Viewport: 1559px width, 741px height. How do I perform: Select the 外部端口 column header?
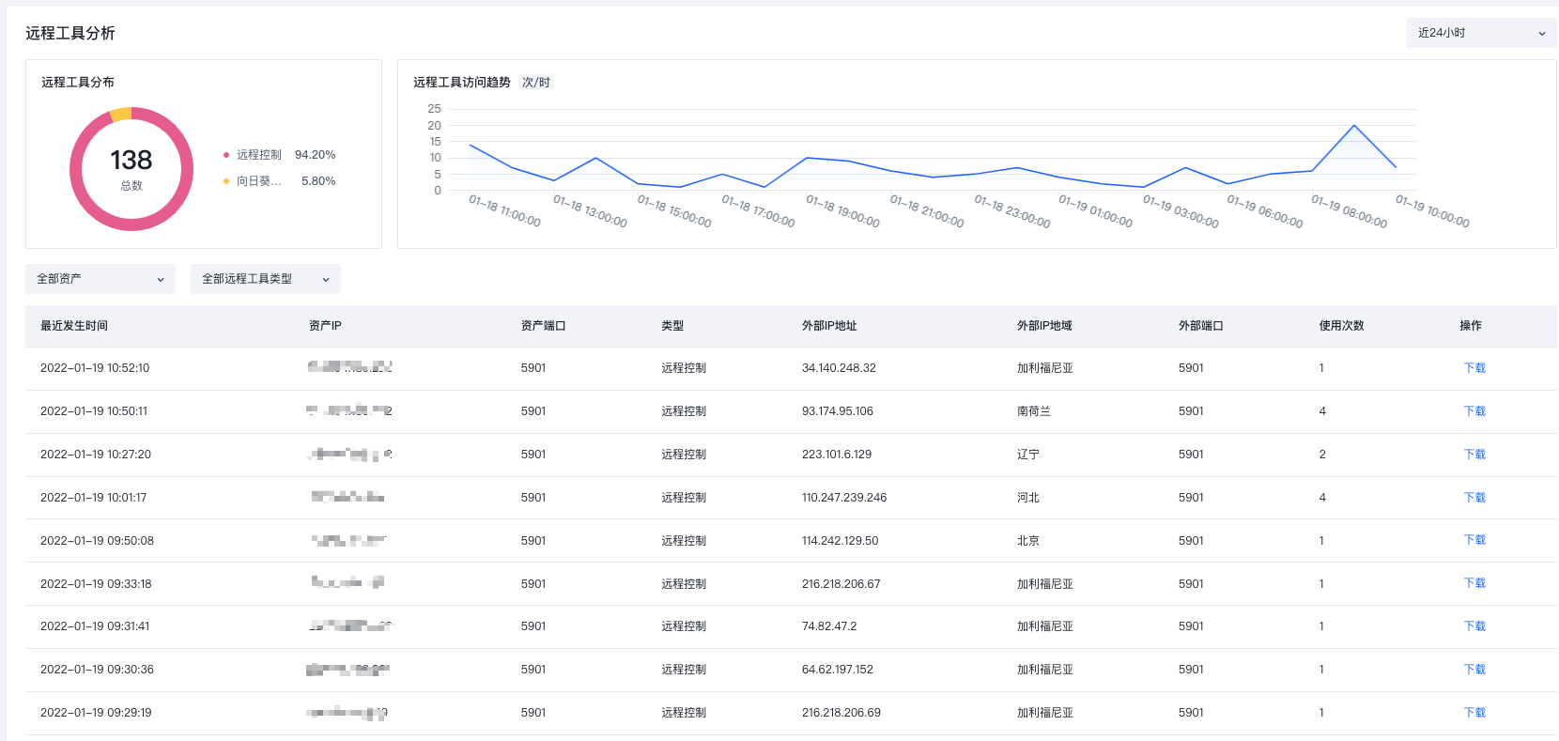click(1201, 326)
